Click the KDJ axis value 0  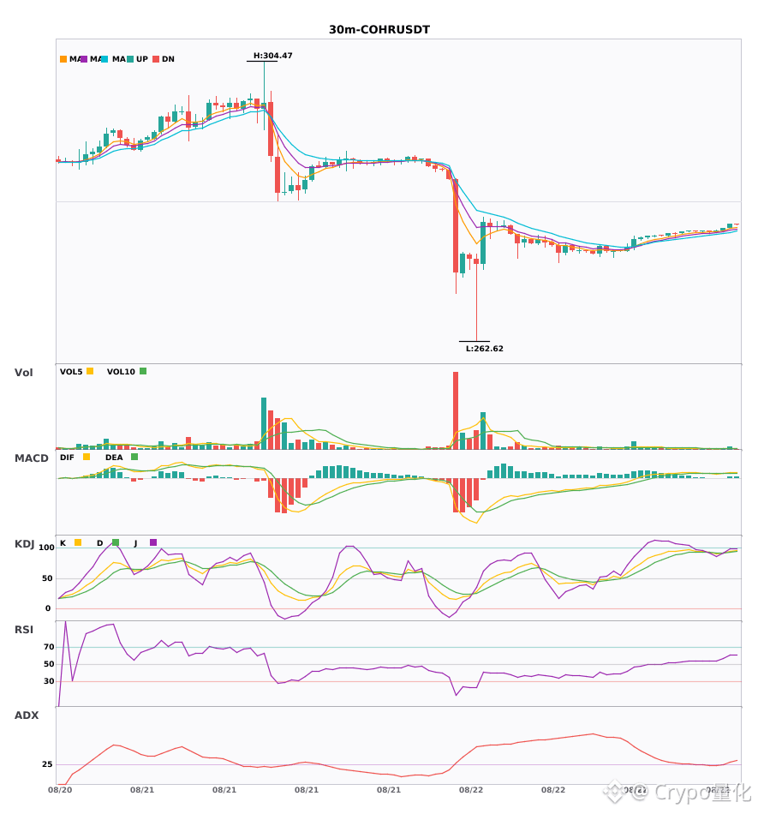(x=48, y=608)
